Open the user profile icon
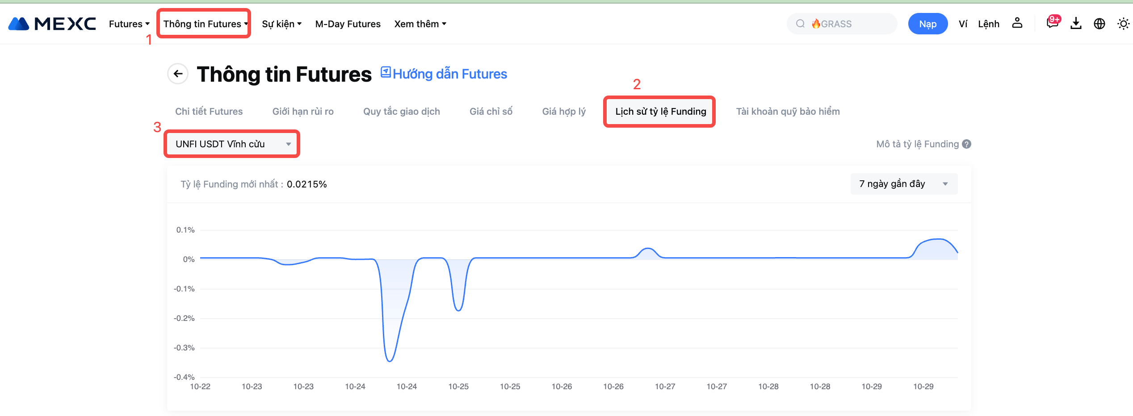This screenshot has width=1133, height=416. 1017,23
